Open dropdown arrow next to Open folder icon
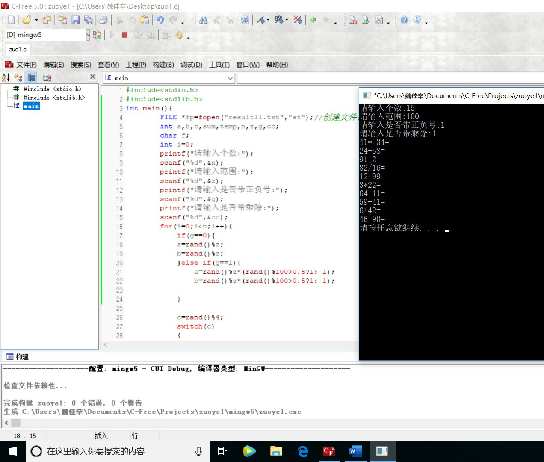Viewport: 544px width, 462px height. pyautogui.click(x=36, y=20)
